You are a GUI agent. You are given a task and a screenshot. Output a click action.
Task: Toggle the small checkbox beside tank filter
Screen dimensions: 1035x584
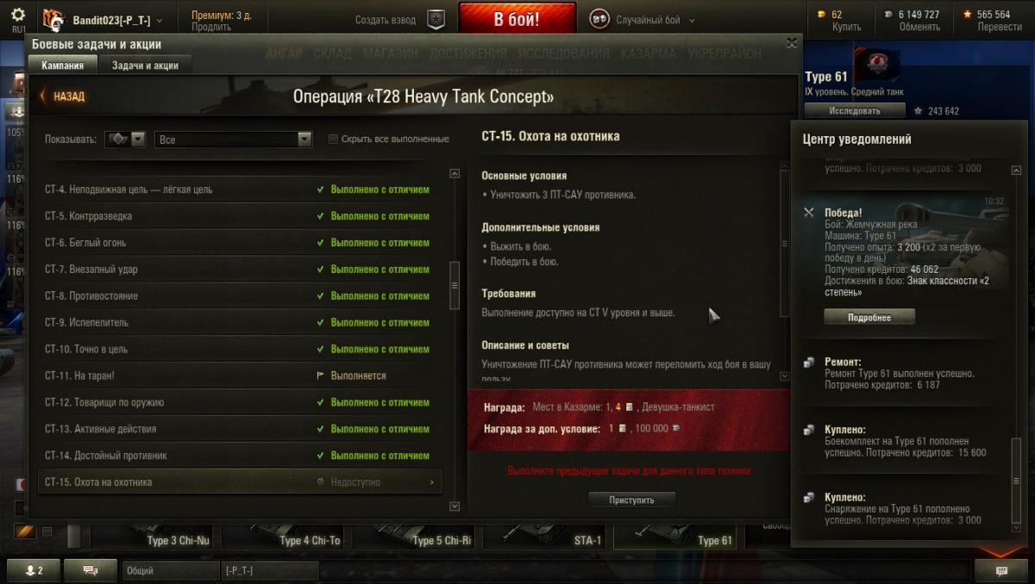coord(47,531)
